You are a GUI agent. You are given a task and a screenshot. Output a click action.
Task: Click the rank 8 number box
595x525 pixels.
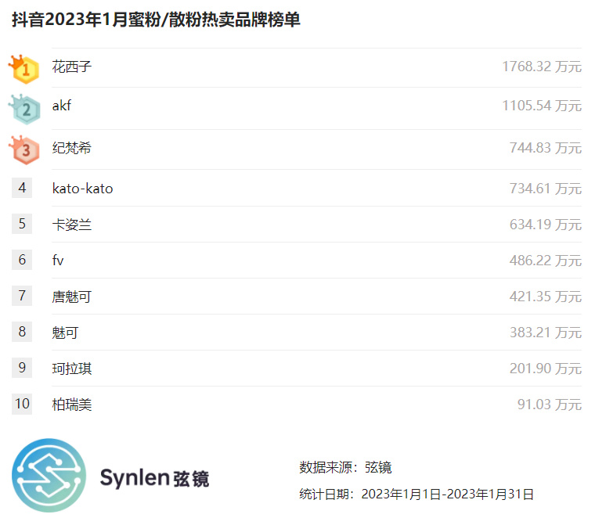click(x=22, y=332)
